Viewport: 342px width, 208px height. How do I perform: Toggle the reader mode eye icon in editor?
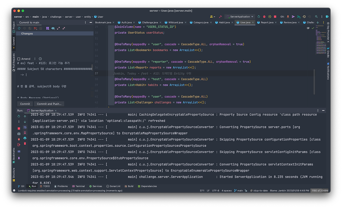coord(308,28)
